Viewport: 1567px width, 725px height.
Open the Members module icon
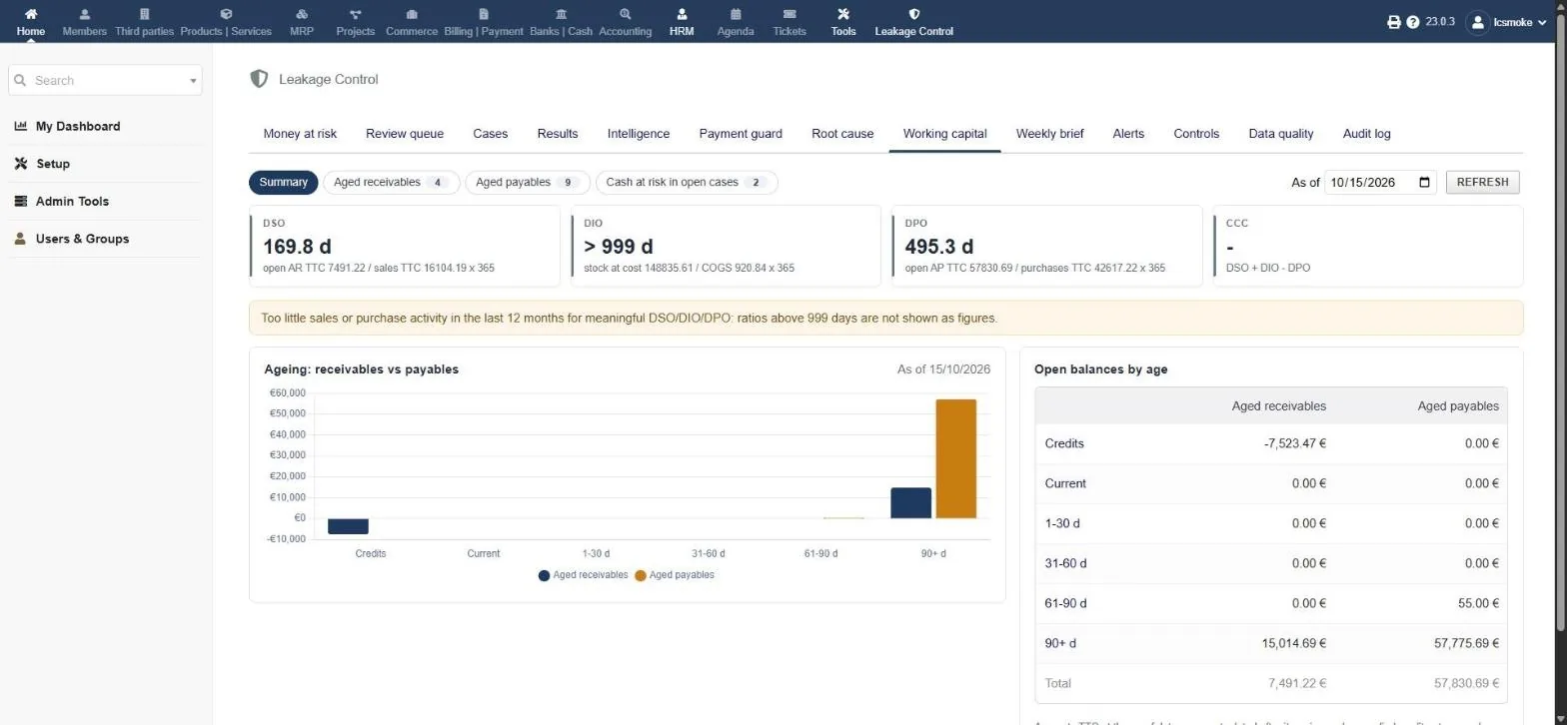pyautogui.click(x=84, y=14)
